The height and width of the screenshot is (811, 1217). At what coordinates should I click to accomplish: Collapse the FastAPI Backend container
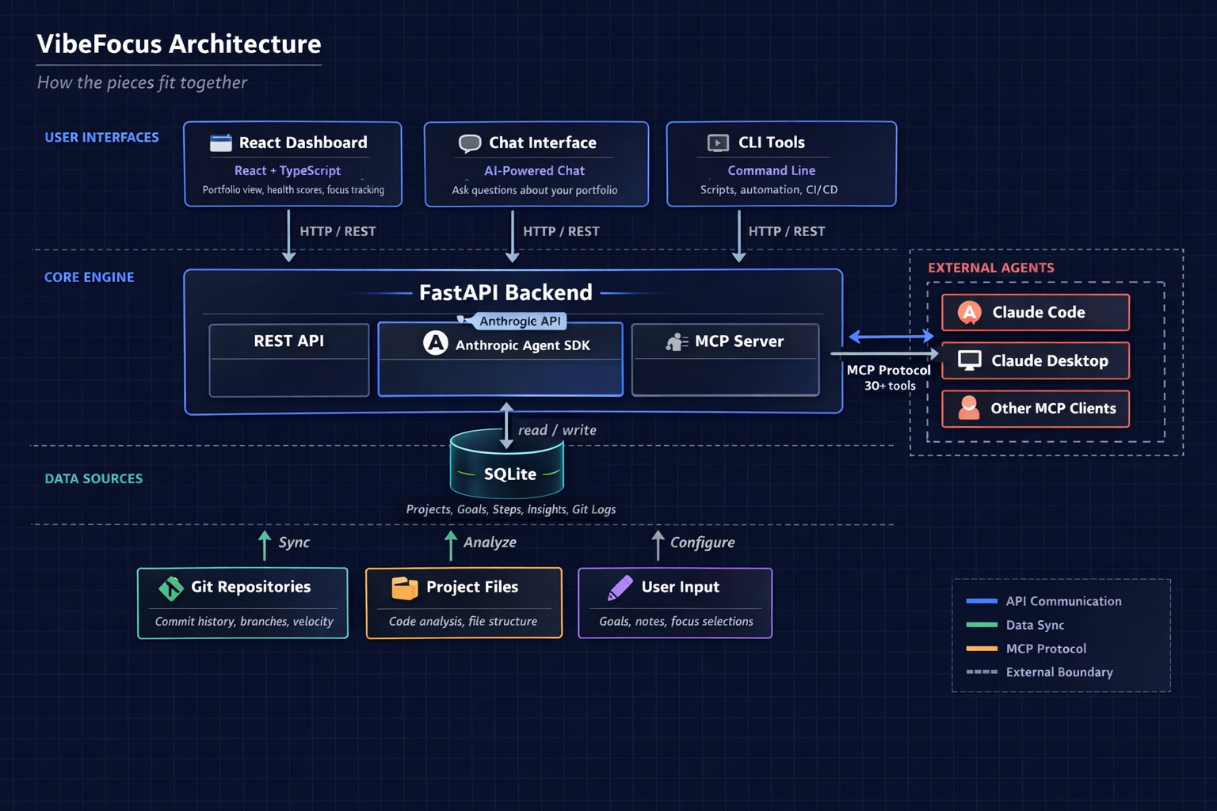(505, 292)
